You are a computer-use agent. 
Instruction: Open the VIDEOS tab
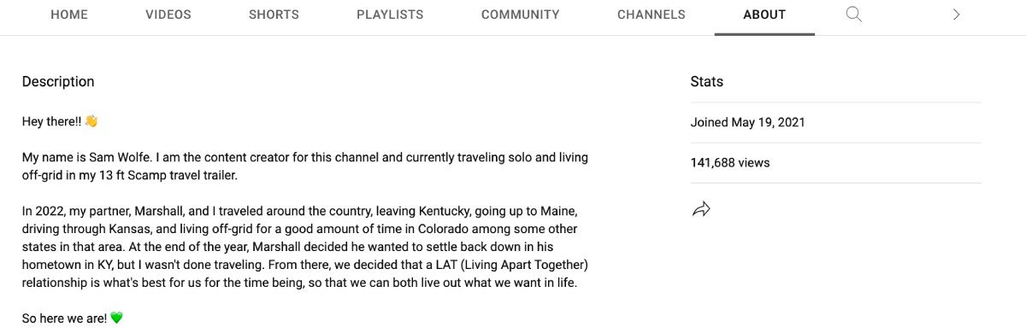pos(168,15)
